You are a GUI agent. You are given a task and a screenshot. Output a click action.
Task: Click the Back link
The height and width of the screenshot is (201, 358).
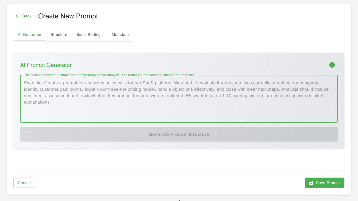27,16
